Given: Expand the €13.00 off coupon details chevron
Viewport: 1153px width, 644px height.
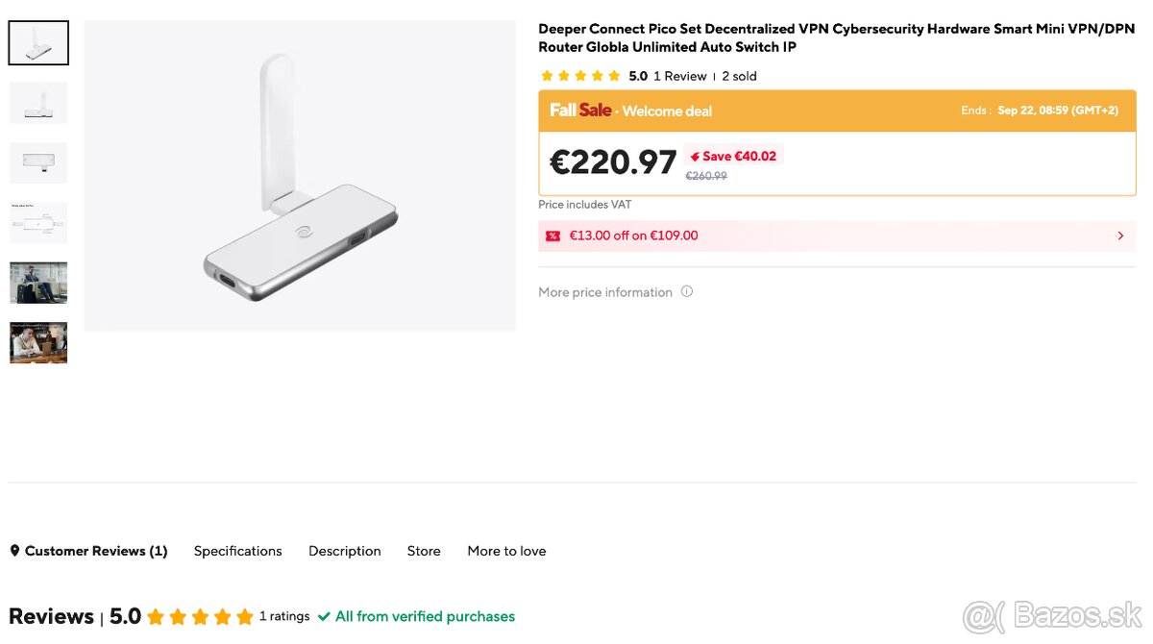Looking at the screenshot, I should pos(1120,235).
